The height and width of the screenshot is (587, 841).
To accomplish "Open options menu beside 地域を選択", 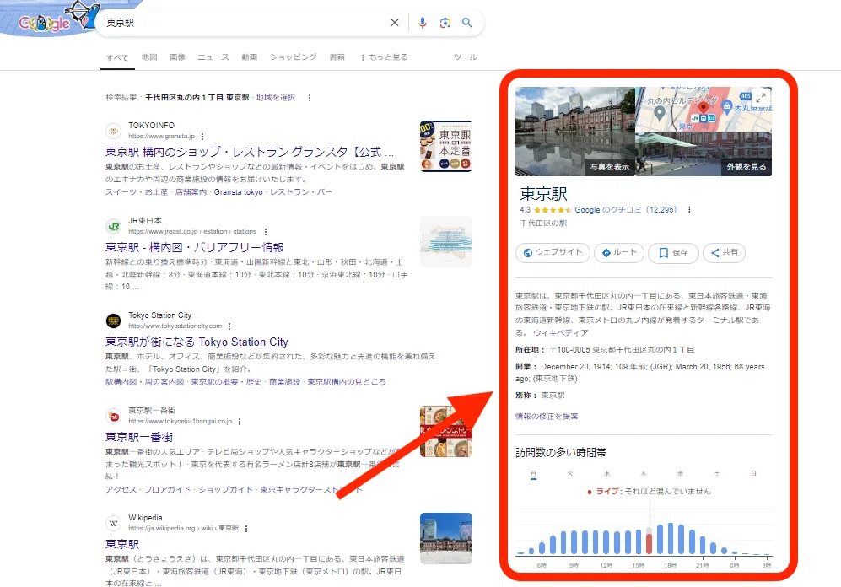I will (309, 98).
